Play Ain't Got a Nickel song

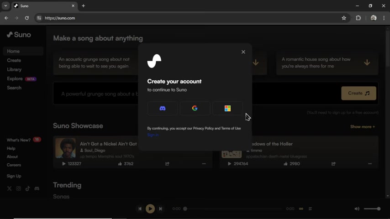tap(63, 164)
